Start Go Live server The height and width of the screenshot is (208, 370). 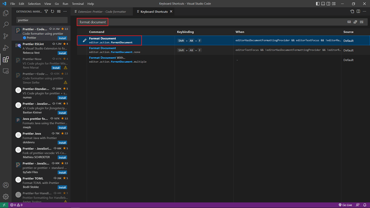click(345, 205)
